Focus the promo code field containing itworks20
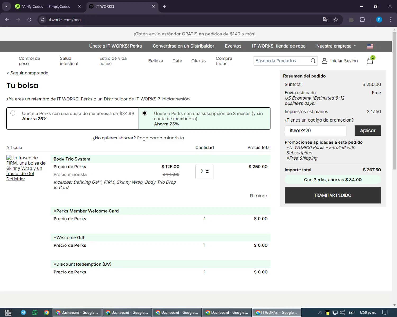The image size is (397, 317). [315, 130]
